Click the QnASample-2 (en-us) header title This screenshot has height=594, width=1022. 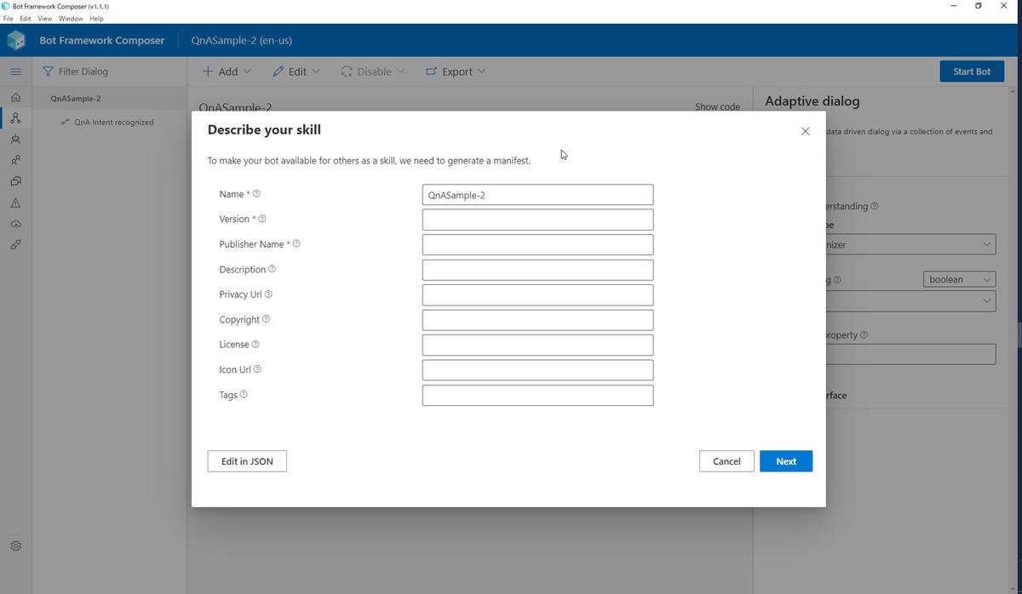pyautogui.click(x=242, y=40)
